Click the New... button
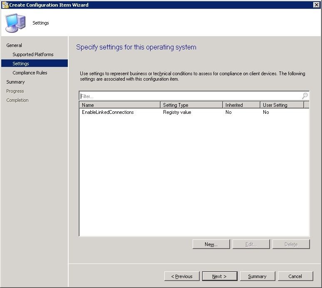The image size is (322, 288). [211, 244]
